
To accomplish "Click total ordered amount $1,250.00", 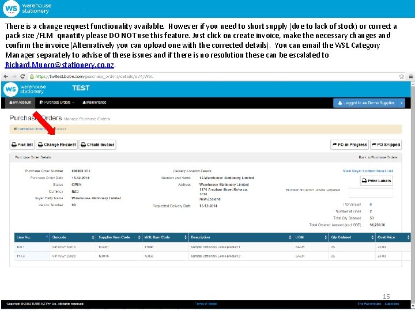I will 377,225.
